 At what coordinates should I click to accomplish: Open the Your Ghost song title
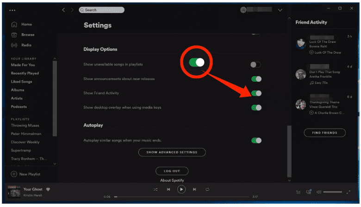[x=33, y=189]
